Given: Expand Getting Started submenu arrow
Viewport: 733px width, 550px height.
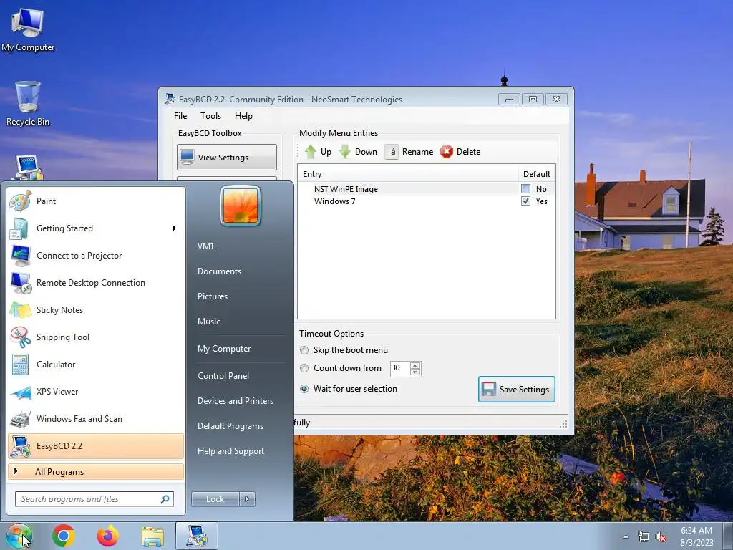Looking at the screenshot, I should pyautogui.click(x=175, y=228).
